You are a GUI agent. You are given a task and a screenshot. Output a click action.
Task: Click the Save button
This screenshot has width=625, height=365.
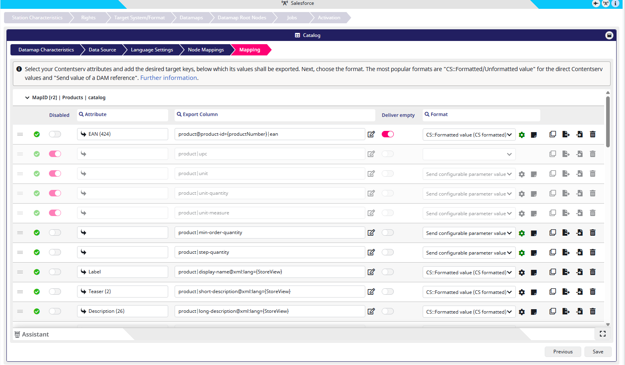(x=598, y=352)
